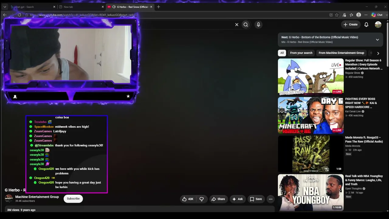
Task: Click the YouTube search magnifier button
Action: click(246, 25)
